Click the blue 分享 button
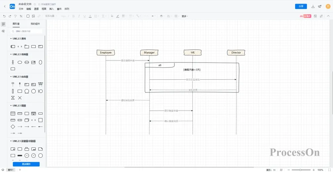This screenshot has height=172, width=333. [x=301, y=6]
